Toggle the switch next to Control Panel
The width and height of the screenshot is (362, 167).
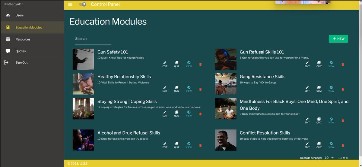[x=83, y=4]
